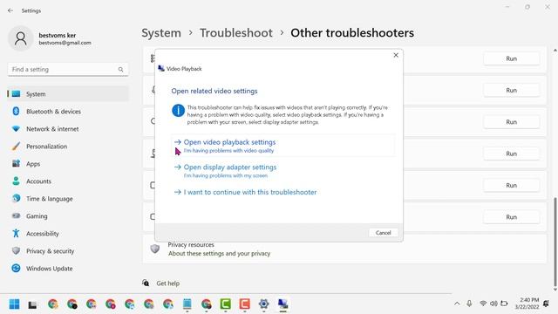Switch to Settings gear in taskbar
Viewport: 558px width, 314px height.
pos(263,304)
